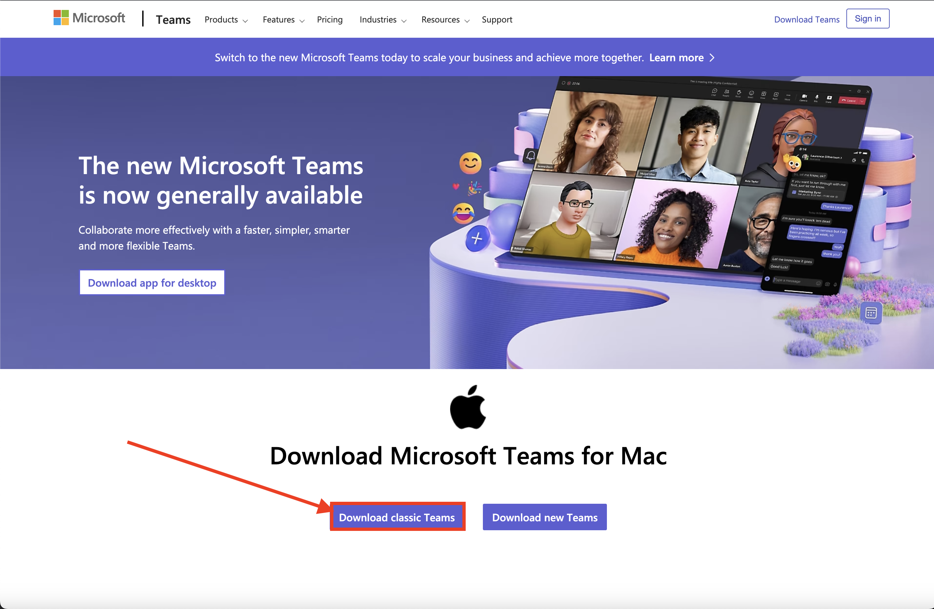Expand the Features dropdown menu
The image size is (934, 609).
click(283, 20)
